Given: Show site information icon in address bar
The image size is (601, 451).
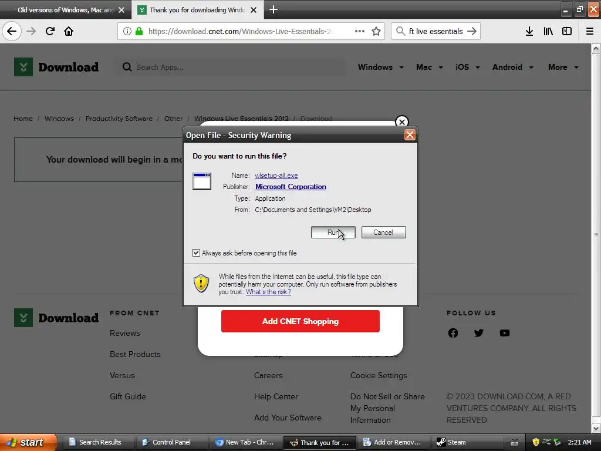Looking at the screenshot, I should 127,31.
